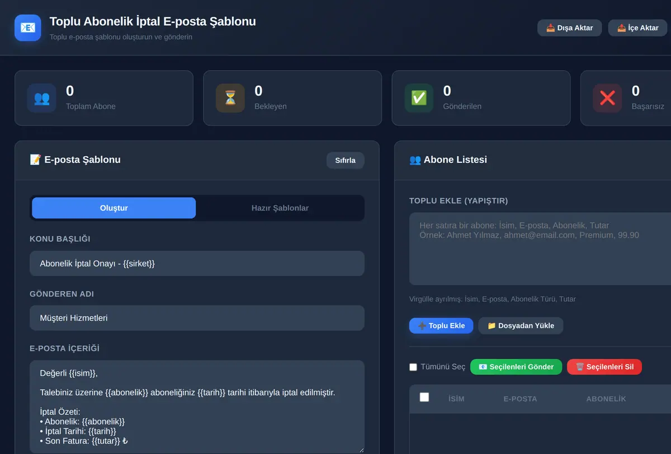The height and width of the screenshot is (454, 671).
Task: Tick the Tümünü Seç checkbox
Action: (413, 367)
